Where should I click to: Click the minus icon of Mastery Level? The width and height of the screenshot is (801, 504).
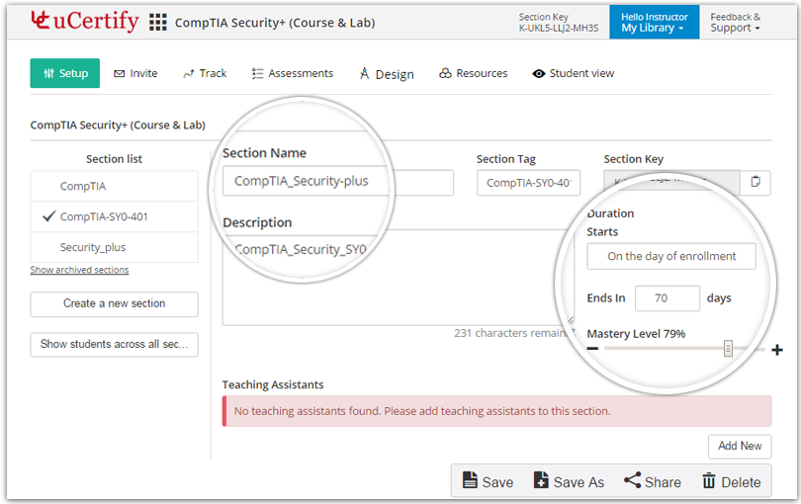(592, 349)
